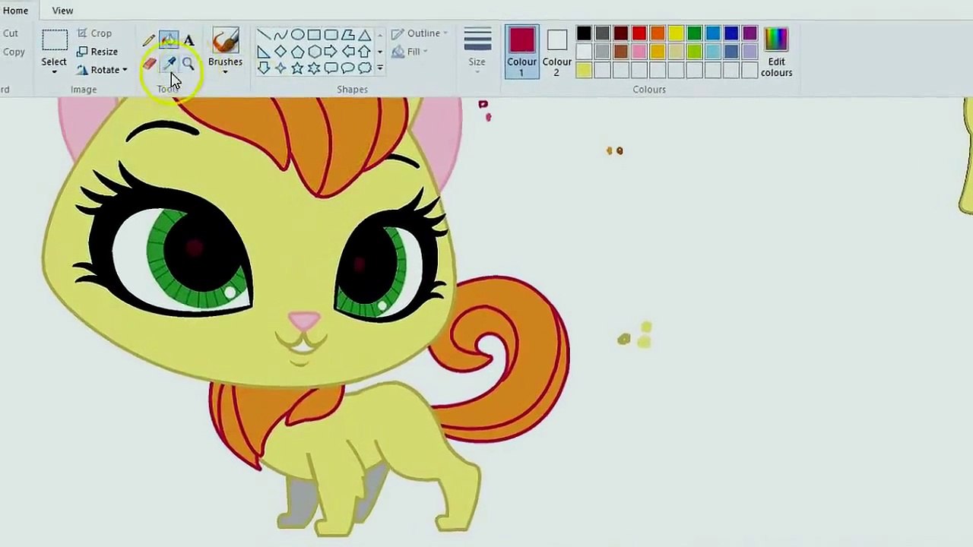973x547 pixels.
Task: Click the Crop button
Action: coord(95,33)
